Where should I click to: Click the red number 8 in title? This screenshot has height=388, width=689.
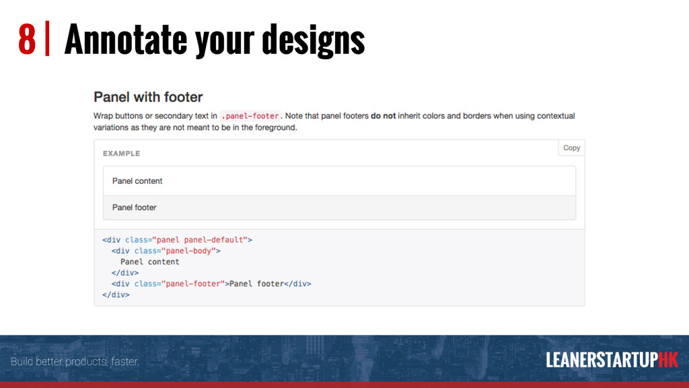pyautogui.click(x=27, y=40)
